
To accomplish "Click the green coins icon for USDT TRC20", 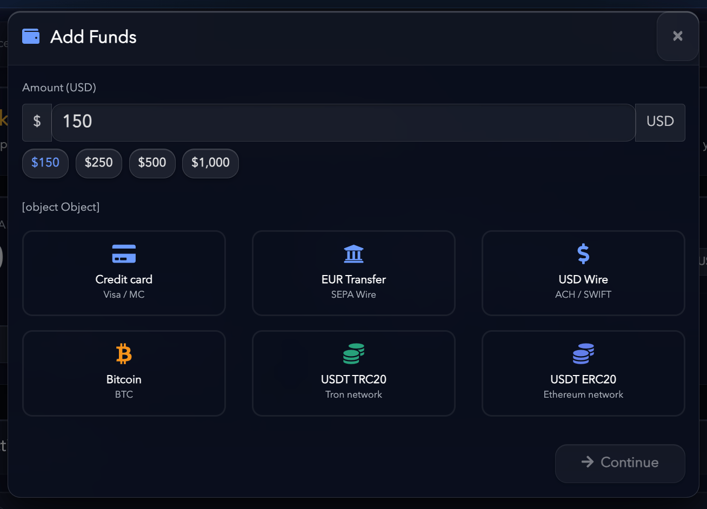I will 353,354.
